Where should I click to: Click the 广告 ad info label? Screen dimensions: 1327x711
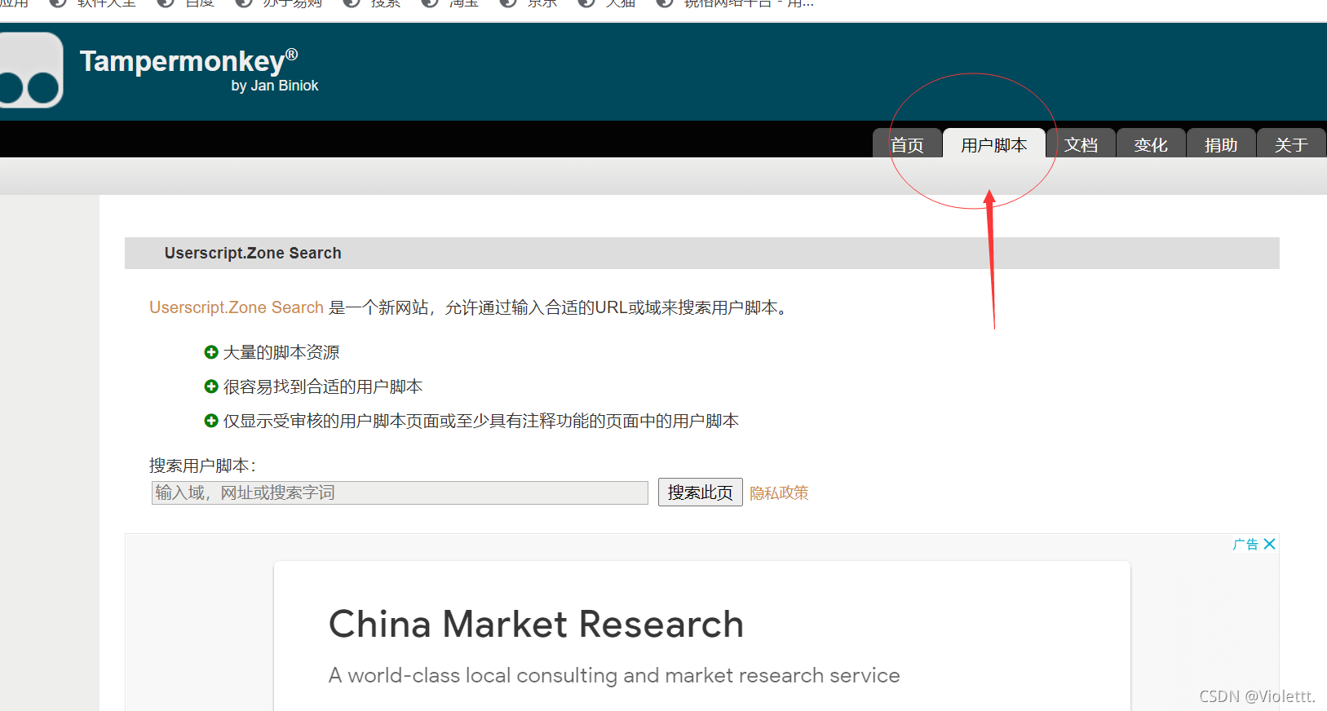(1246, 544)
